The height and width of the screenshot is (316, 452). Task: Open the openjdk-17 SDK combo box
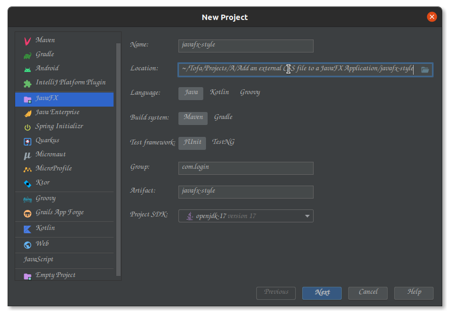(246, 216)
